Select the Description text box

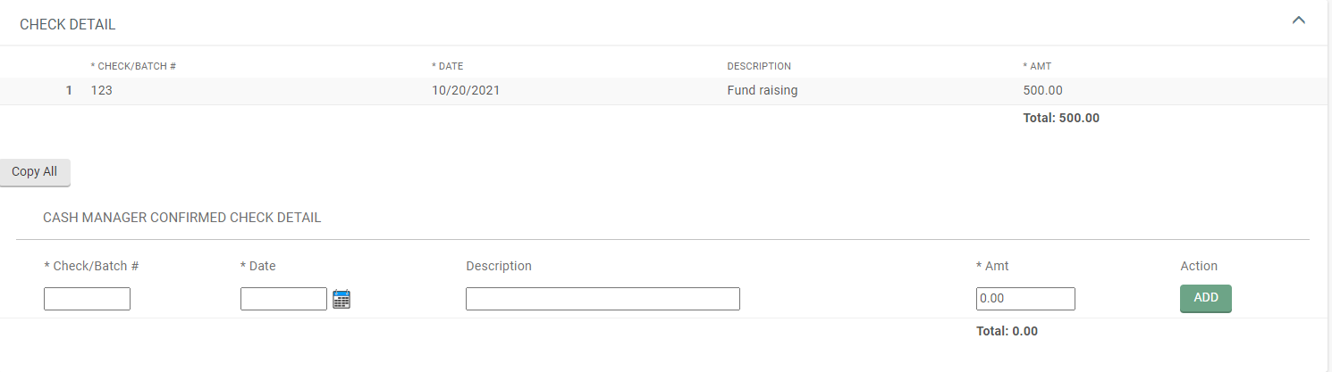603,299
